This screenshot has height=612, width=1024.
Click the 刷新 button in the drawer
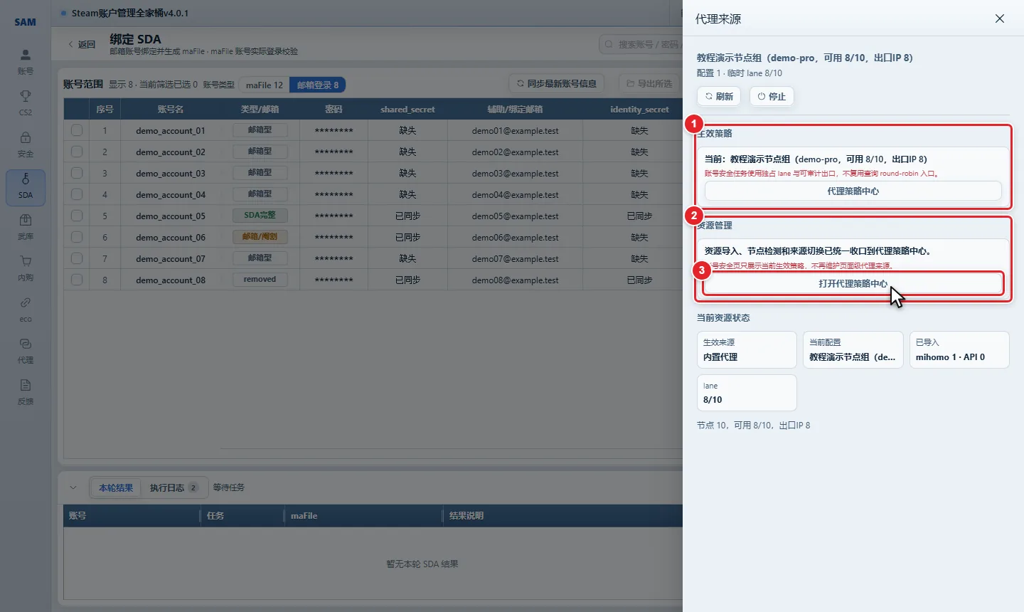(x=719, y=96)
